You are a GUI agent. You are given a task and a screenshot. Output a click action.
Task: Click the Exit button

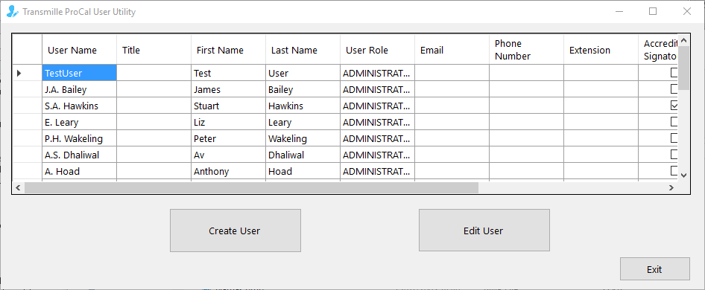coord(654,269)
